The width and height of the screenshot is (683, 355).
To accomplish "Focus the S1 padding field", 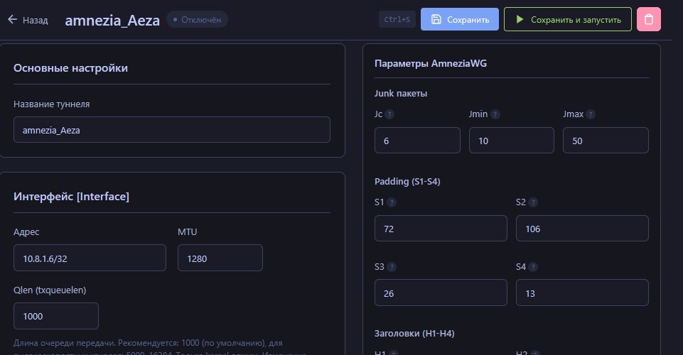I will tap(441, 229).
